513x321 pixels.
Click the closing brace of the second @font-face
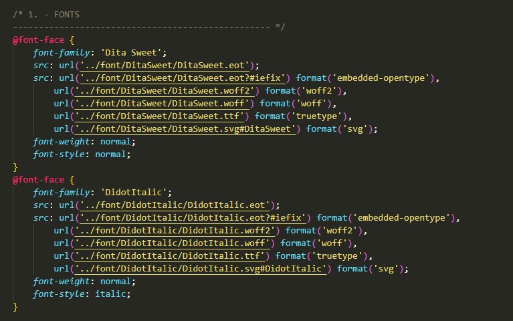pyautogui.click(x=15, y=307)
